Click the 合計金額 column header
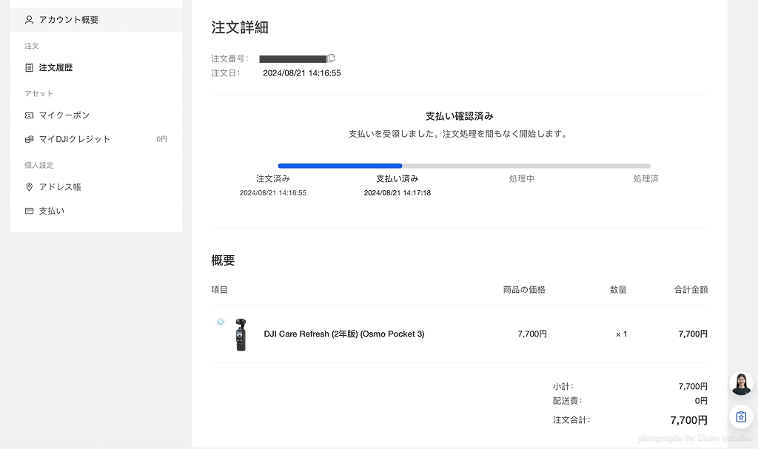The height and width of the screenshot is (449, 758). point(691,290)
